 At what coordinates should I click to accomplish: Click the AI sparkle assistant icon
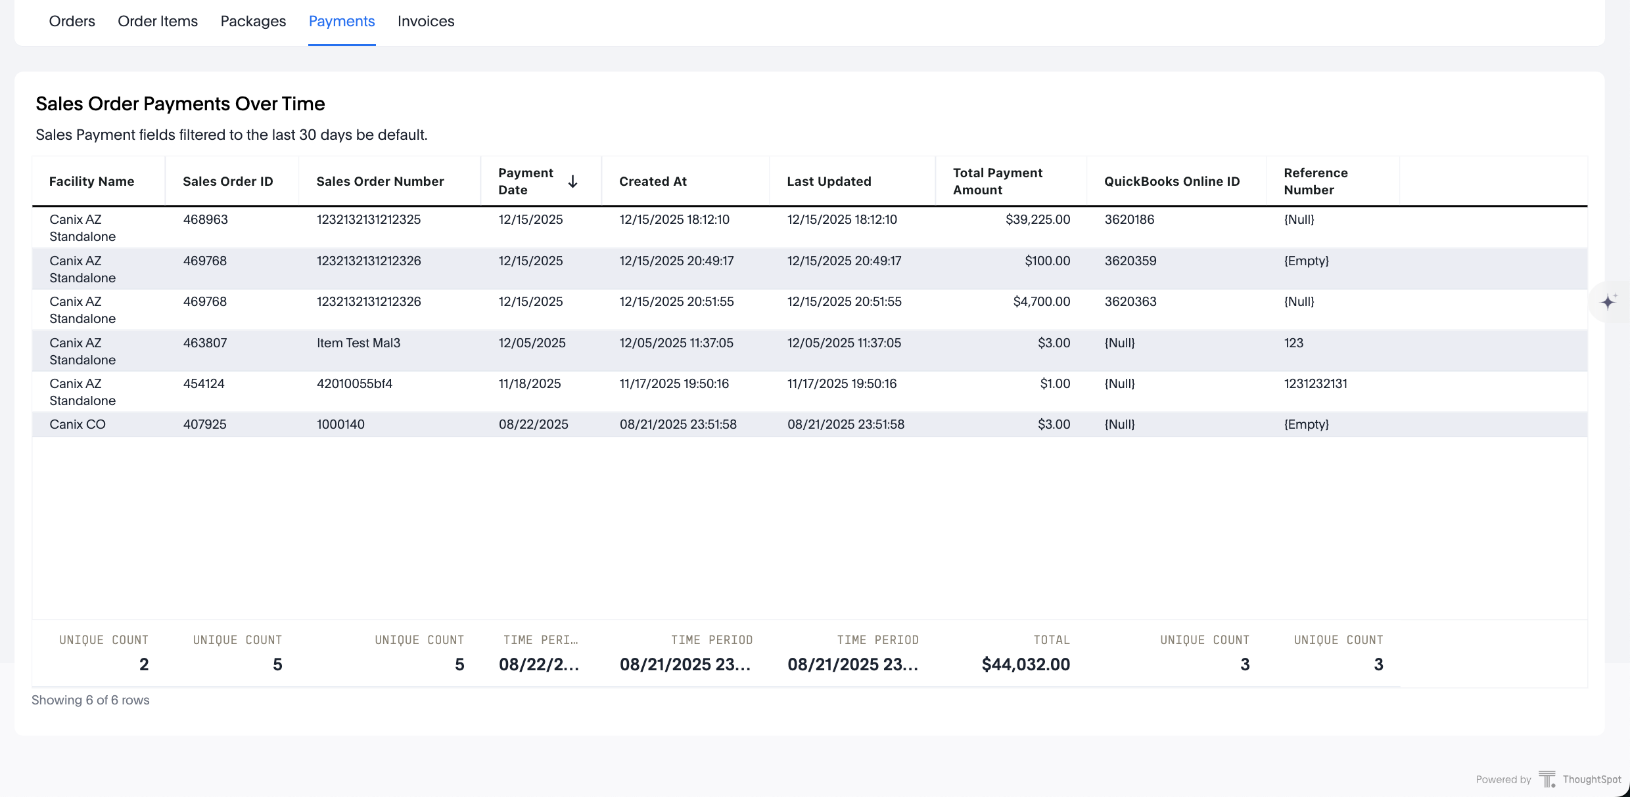[x=1608, y=302]
